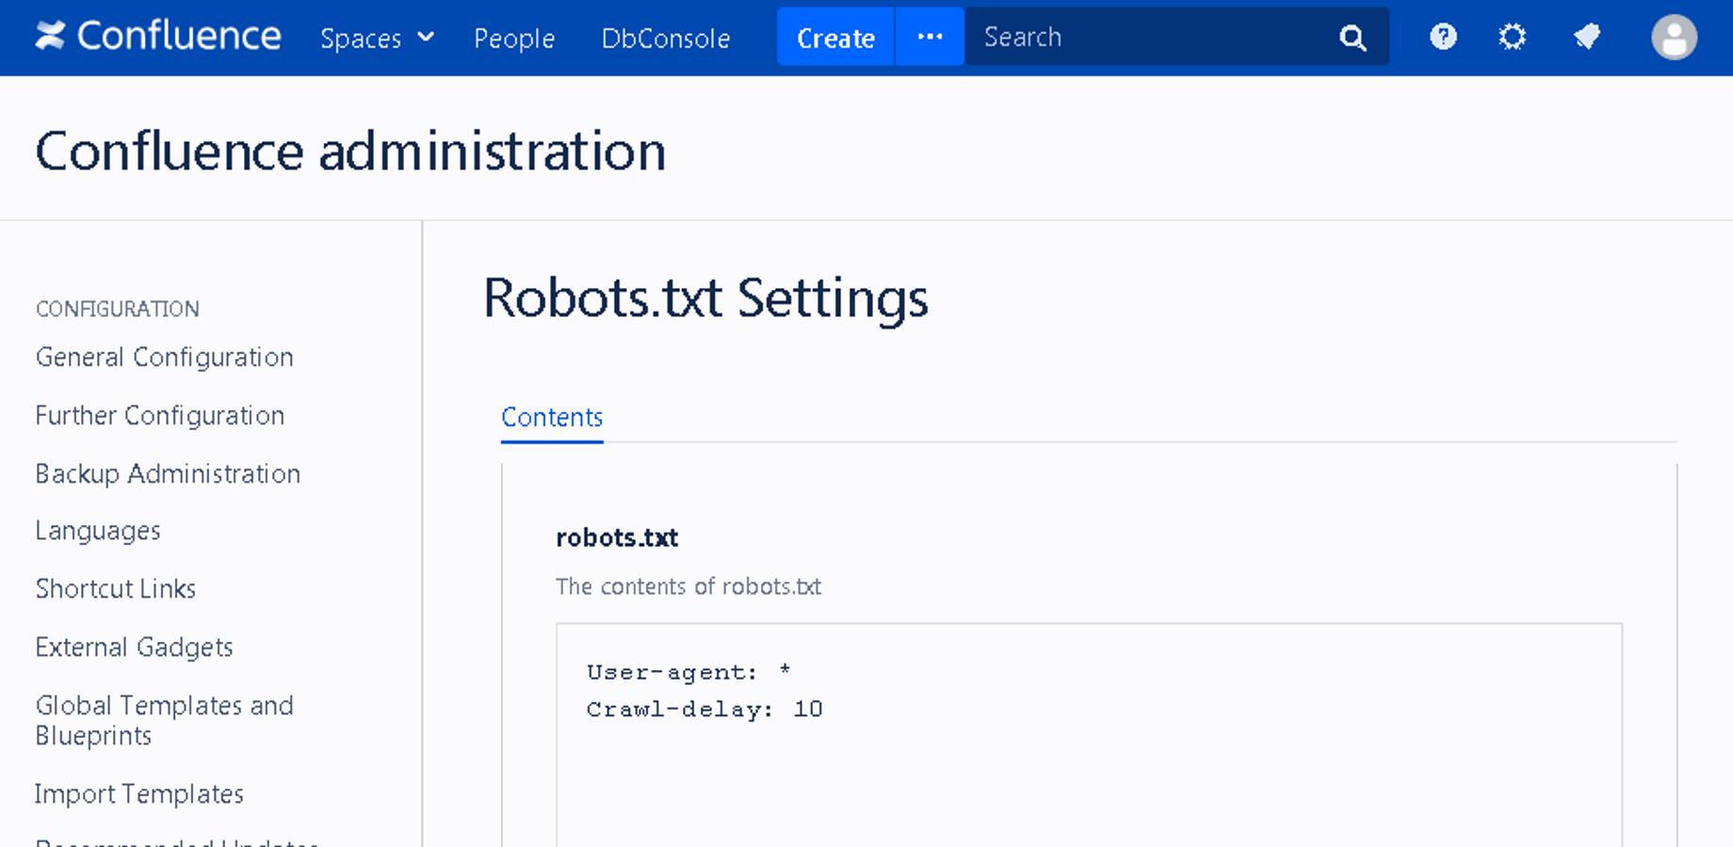Open General Configuration in the sidebar
This screenshot has width=1733, height=847.
click(165, 358)
